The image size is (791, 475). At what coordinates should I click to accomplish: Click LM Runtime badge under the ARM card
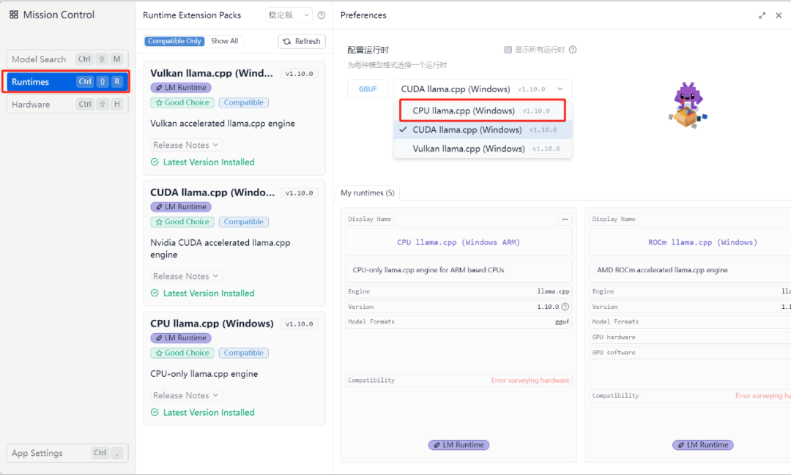(458, 445)
